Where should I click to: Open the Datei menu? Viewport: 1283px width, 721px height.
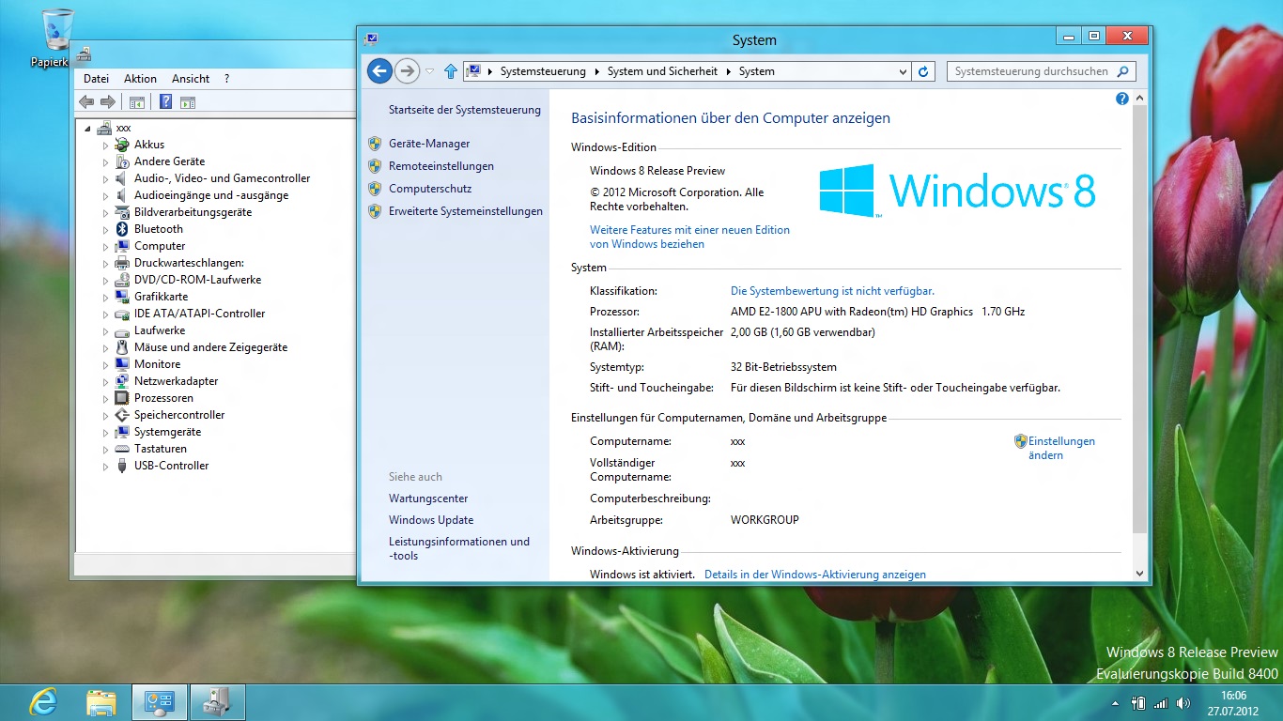tap(96, 79)
